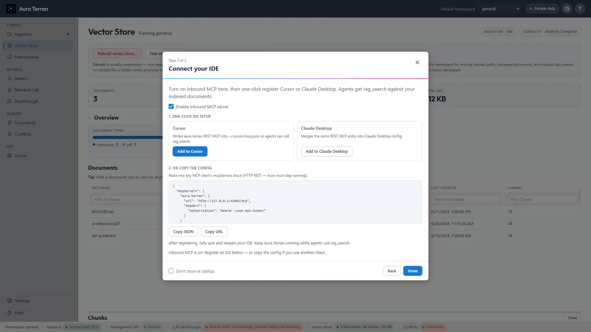
Task: Click the Search magnifier icon in sidebar
Action: click(x=10, y=79)
